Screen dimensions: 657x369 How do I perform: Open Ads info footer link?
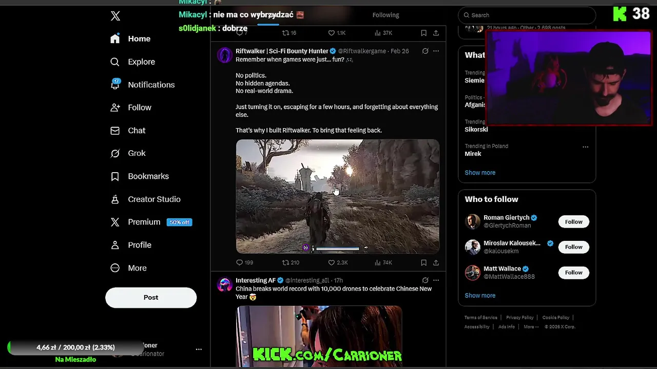pos(507,327)
